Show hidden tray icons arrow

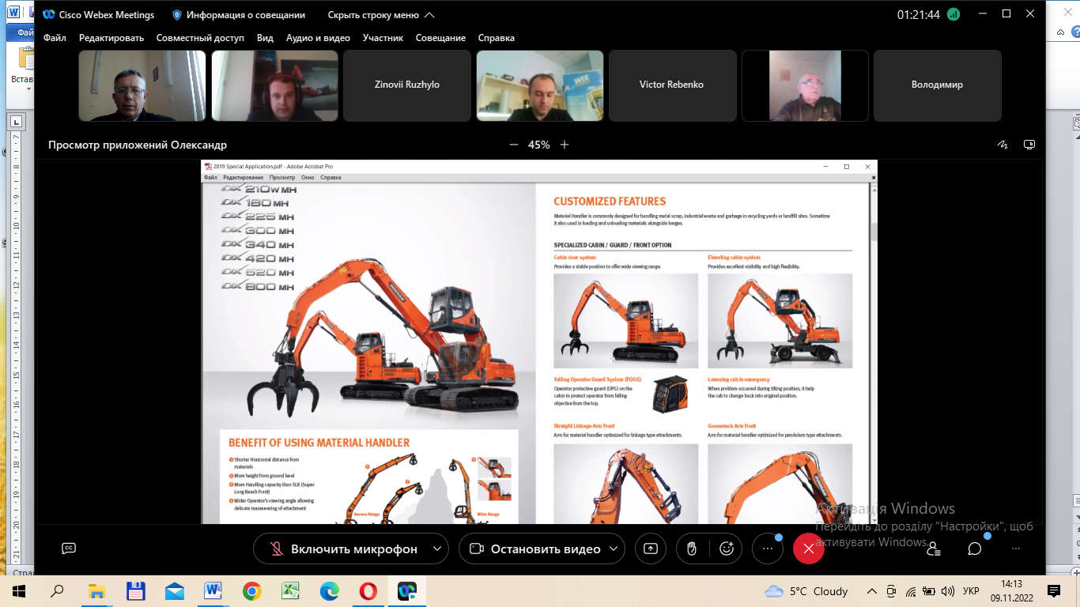(x=872, y=591)
